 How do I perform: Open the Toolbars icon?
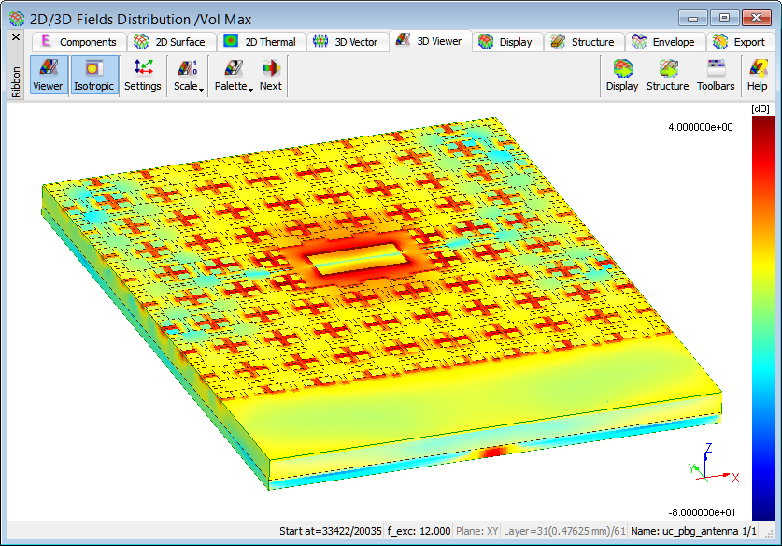coord(716,75)
